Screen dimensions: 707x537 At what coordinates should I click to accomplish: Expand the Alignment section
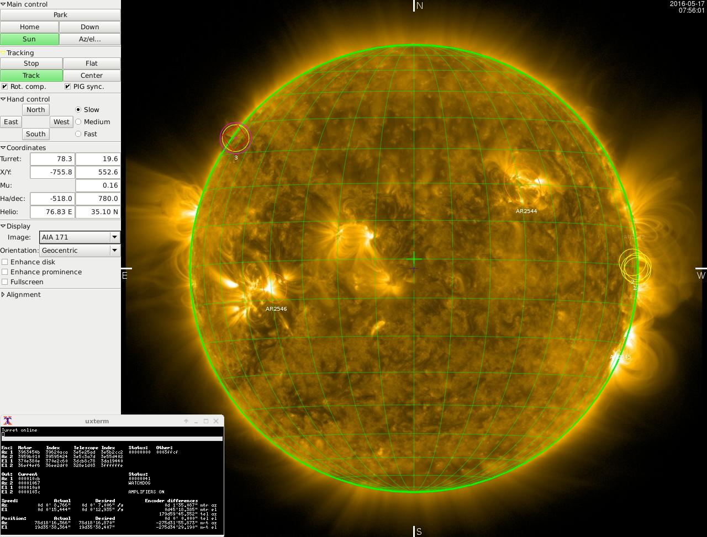(3, 295)
